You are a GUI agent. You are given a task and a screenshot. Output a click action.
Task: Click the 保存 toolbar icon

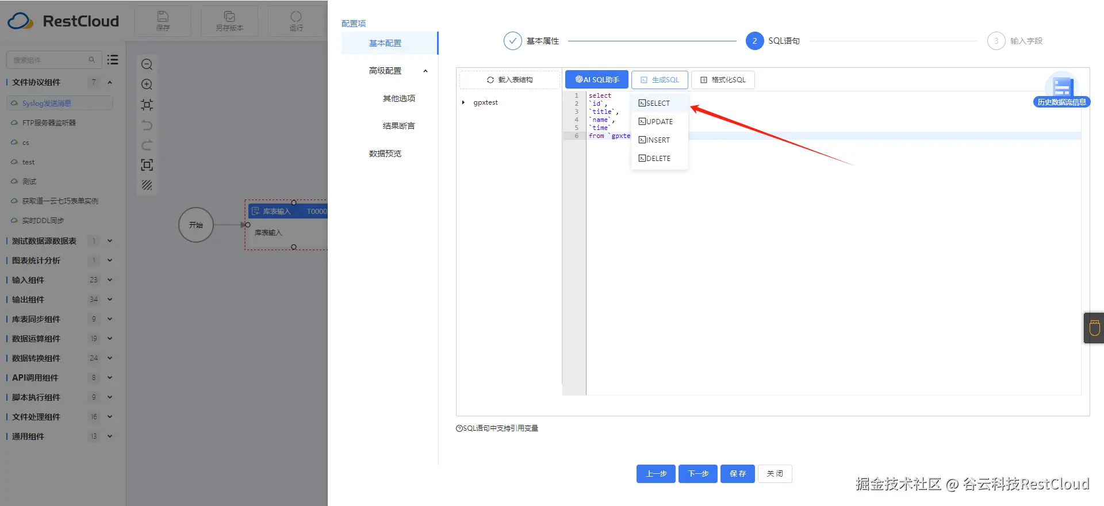[163, 17]
